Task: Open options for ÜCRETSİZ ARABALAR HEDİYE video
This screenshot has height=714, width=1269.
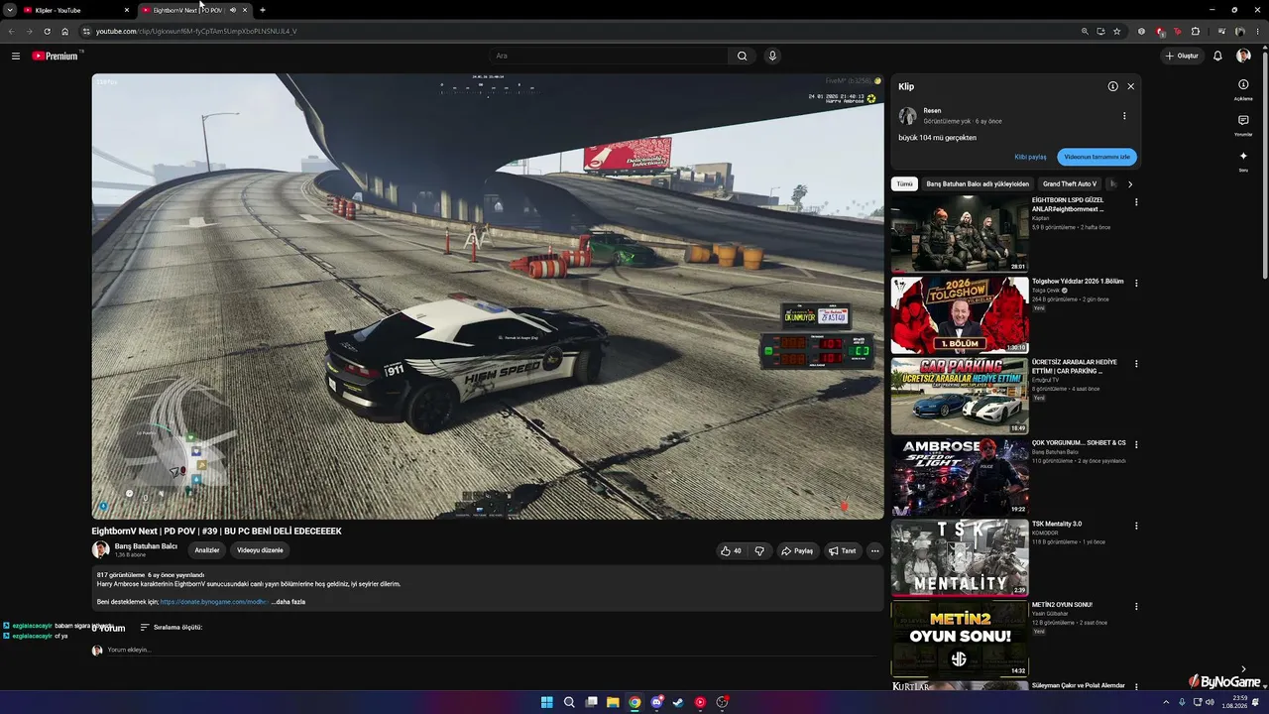Action: pos(1136,364)
